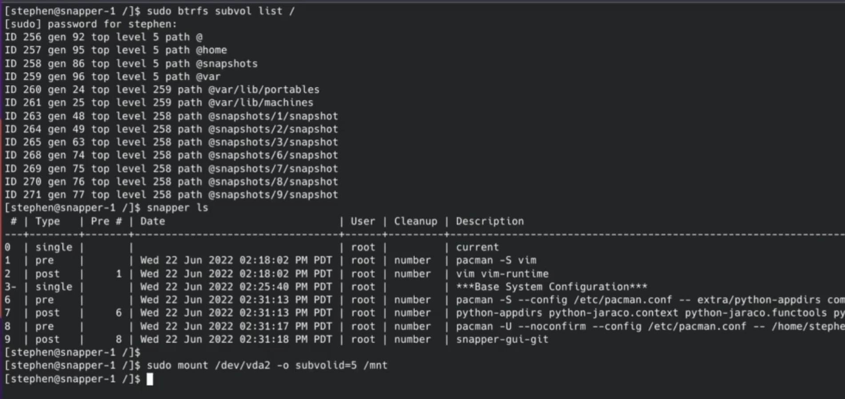Click 'vim vim-runtime' description text
Screen dimensions: 845x399
point(502,274)
